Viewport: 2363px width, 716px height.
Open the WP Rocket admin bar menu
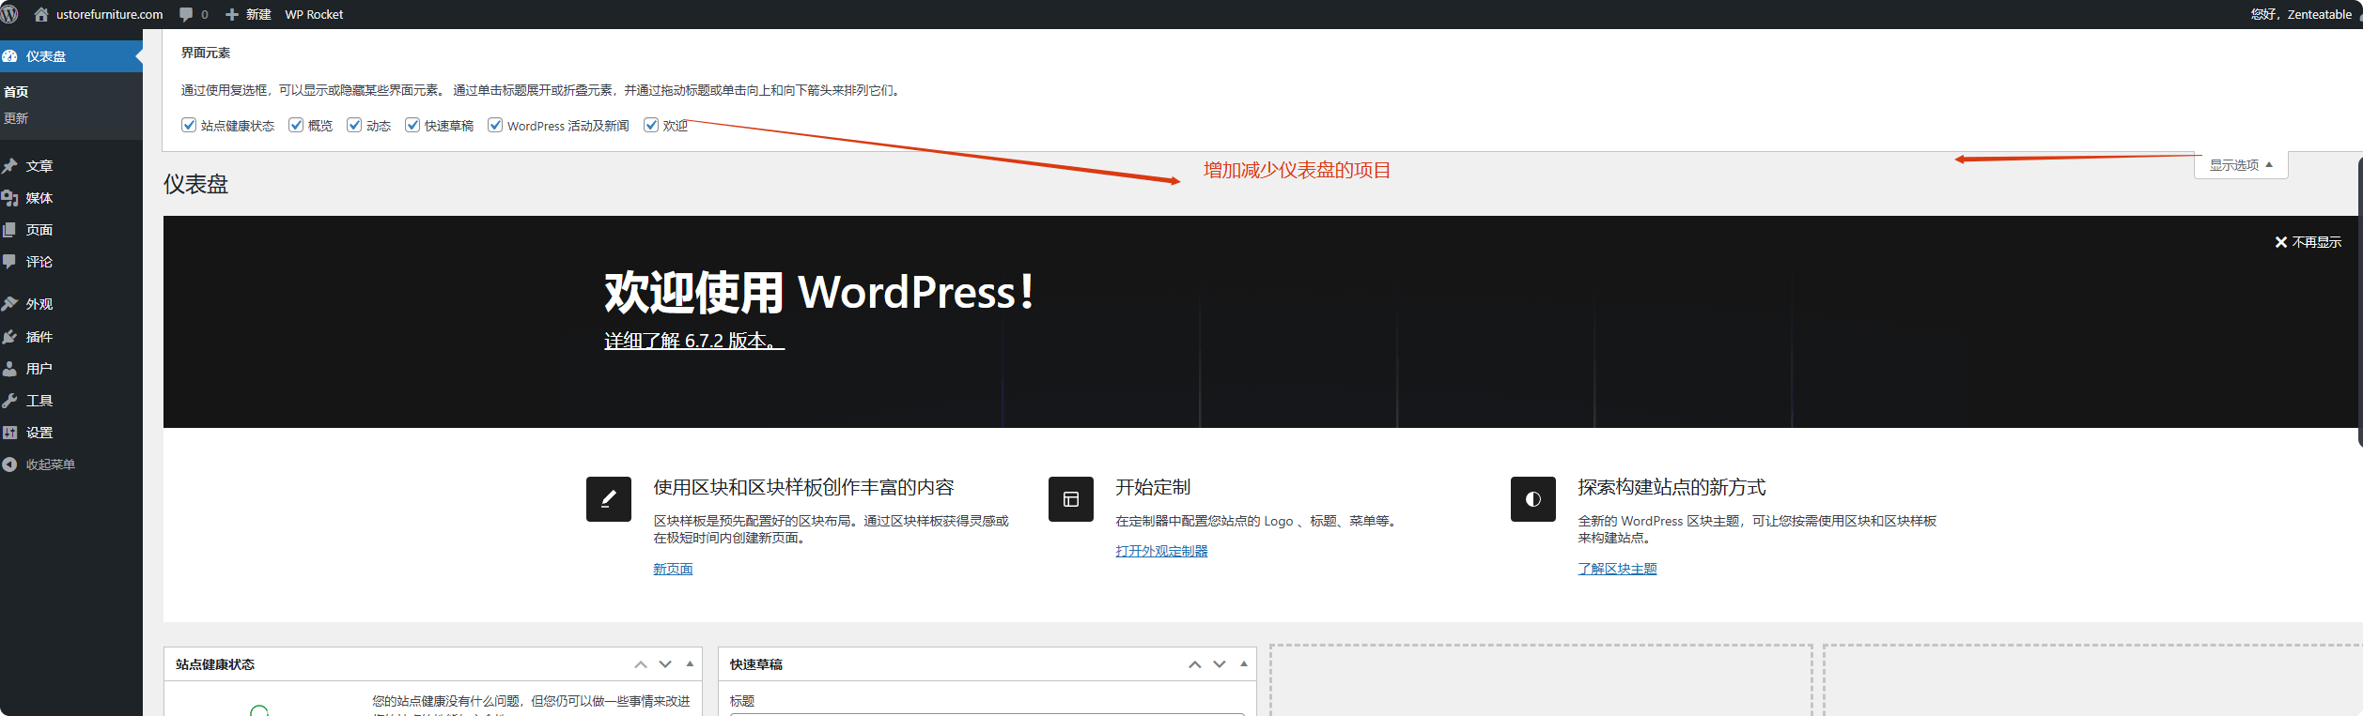coord(314,14)
